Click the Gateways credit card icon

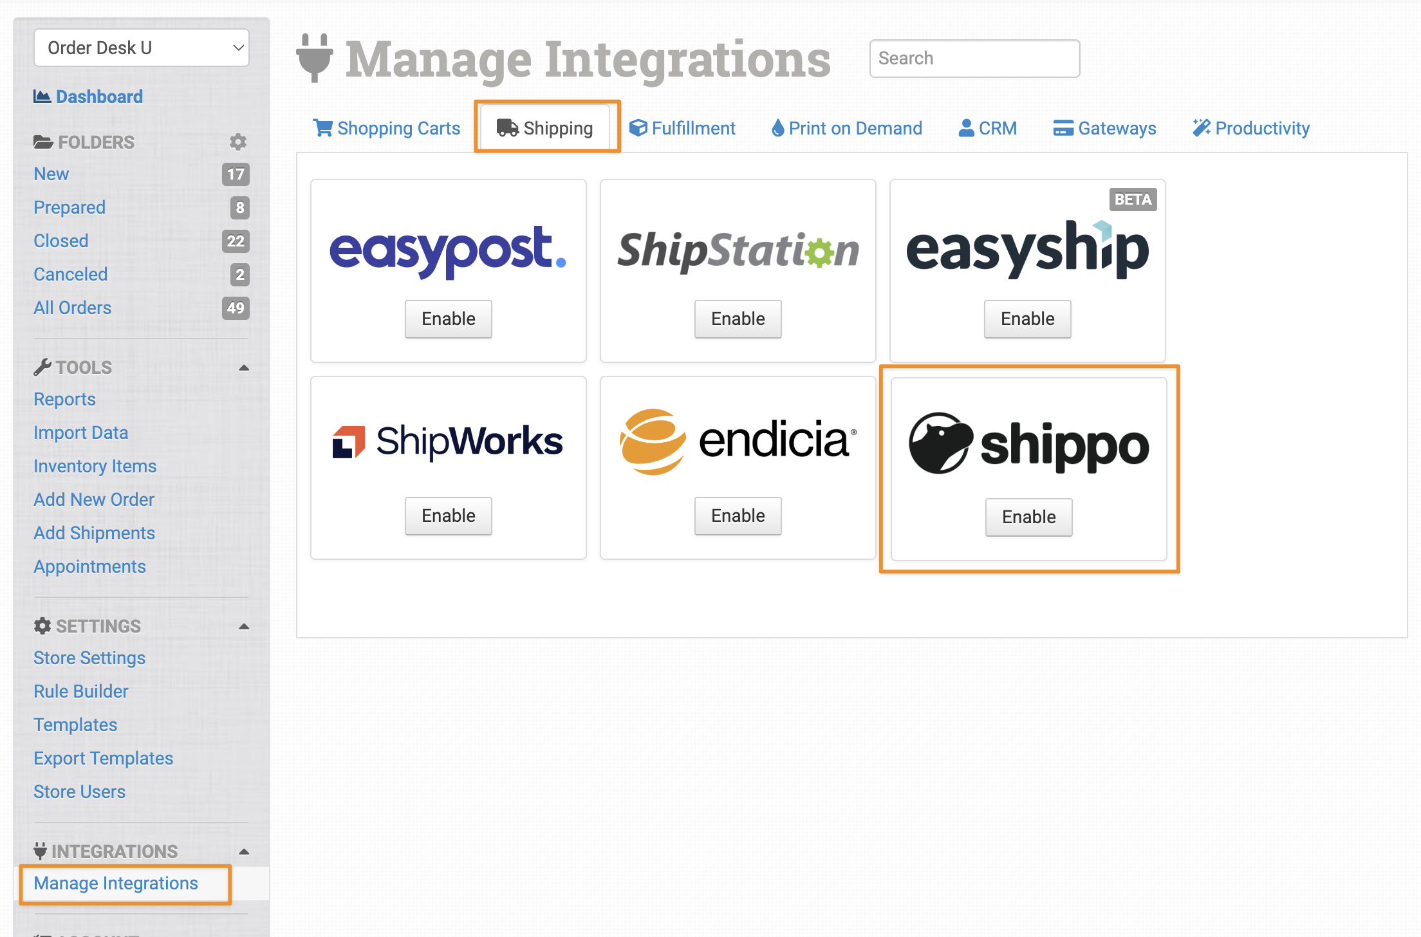click(1063, 128)
